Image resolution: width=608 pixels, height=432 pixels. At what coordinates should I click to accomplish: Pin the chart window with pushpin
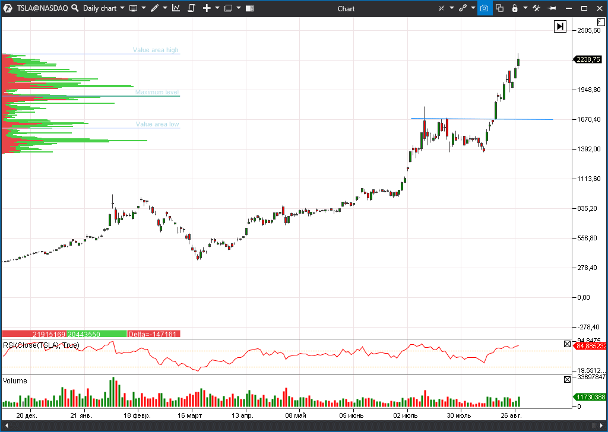552,8
